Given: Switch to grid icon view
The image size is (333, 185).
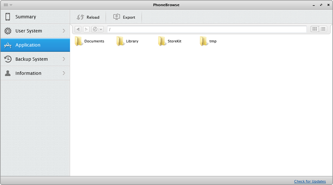Looking at the screenshot, I should [x=315, y=29].
